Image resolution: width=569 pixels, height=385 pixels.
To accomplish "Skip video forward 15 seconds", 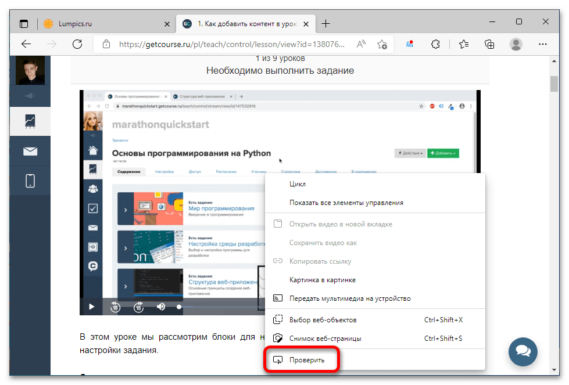I will 138,307.
